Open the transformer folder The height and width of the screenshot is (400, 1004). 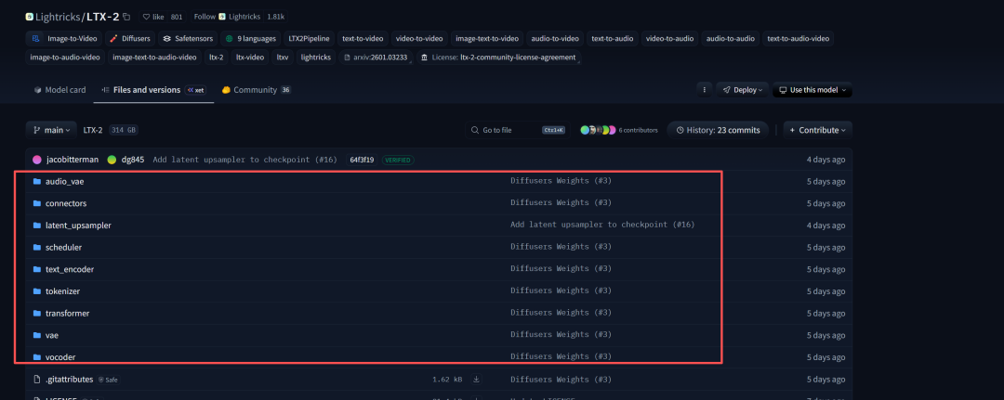tap(67, 314)
